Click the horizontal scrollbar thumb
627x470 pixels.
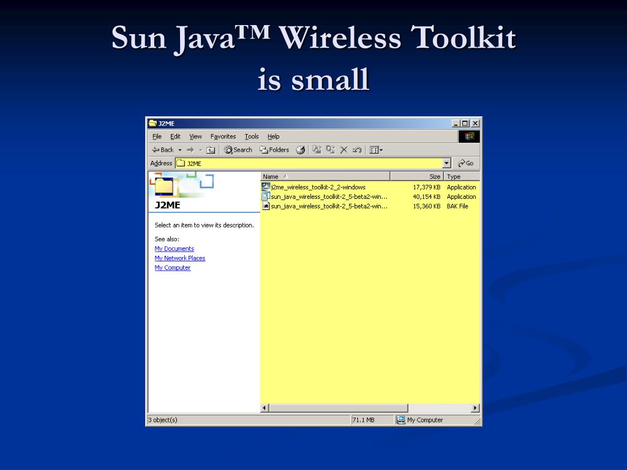pyautogui.click(x=338, y=408)
